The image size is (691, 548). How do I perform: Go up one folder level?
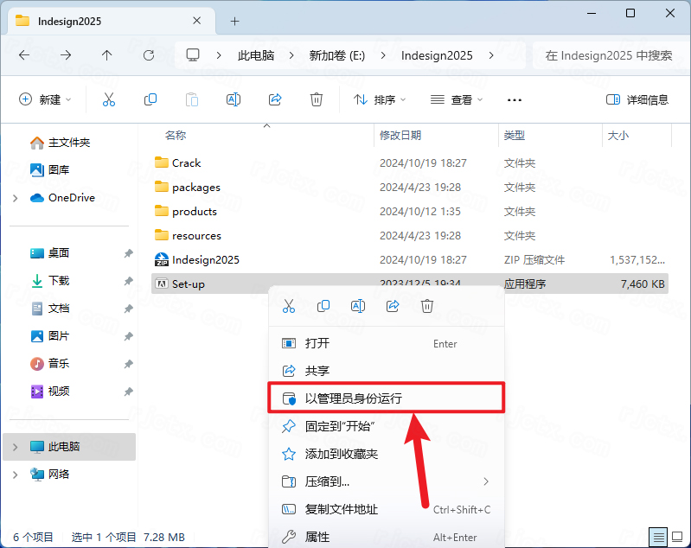click(x=107, y=55)
